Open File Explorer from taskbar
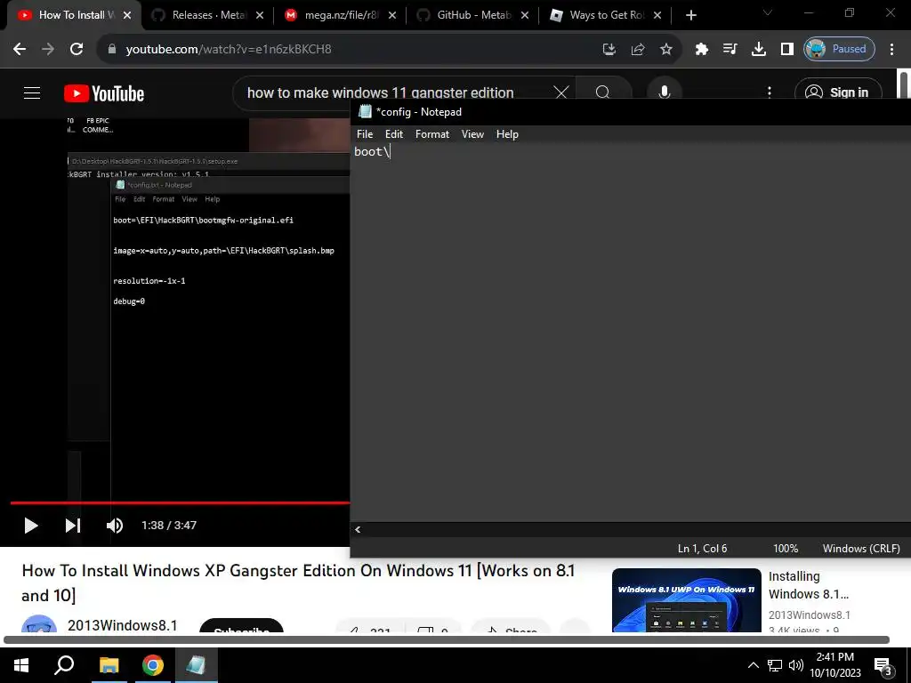This screenshot has height=683, width=911. coord(109,665)
